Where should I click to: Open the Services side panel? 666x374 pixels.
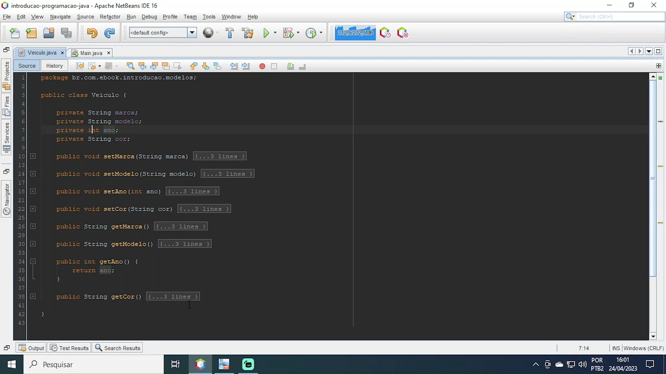click(7, 137)
